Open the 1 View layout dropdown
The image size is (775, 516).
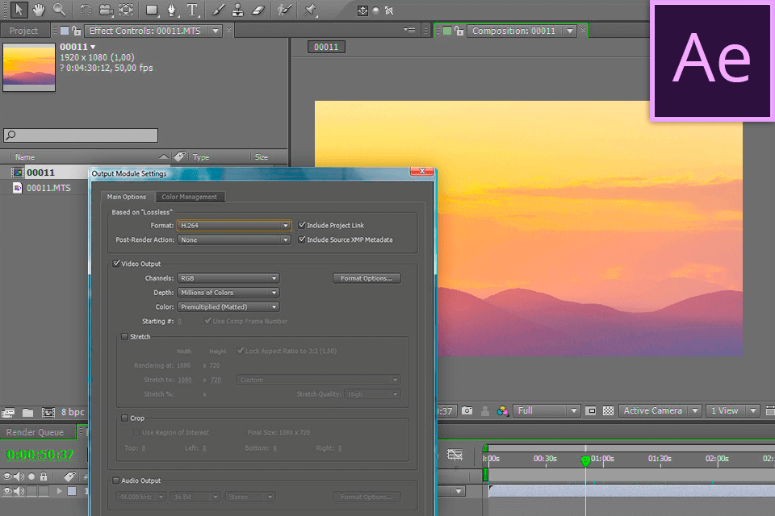733,411
